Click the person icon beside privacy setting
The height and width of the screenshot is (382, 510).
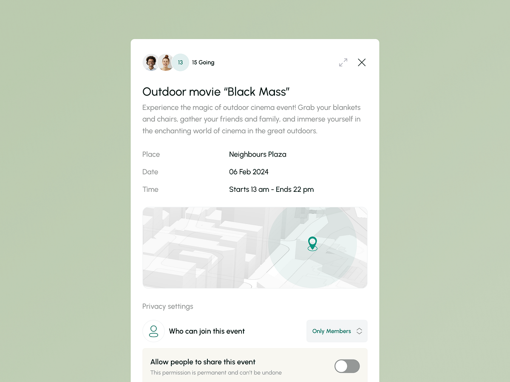point(153,331)
